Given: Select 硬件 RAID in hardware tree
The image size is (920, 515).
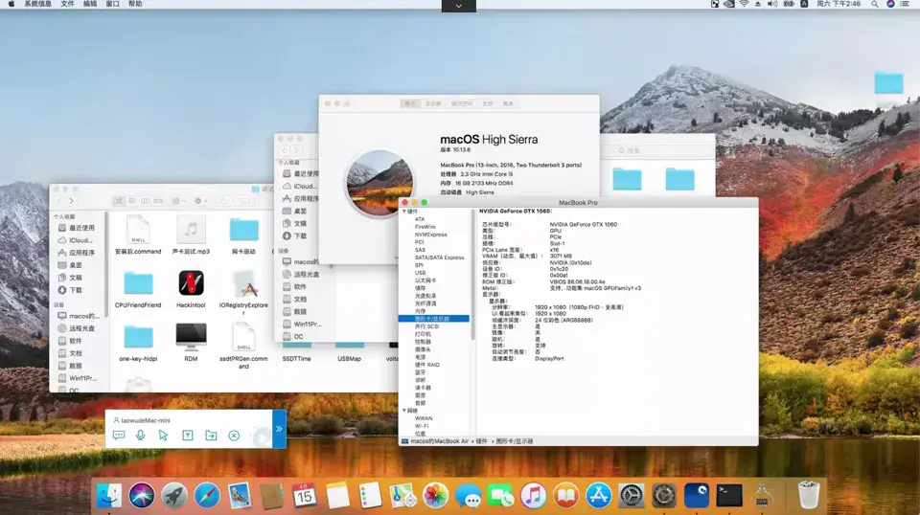Looking at the screenshot, I should point(427,365).
